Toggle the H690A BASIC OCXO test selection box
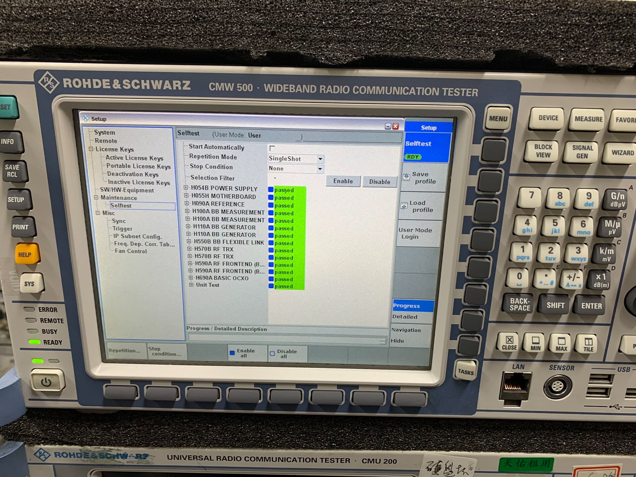Image resolution: width=636 pixels, height=477 pixels. [271, 279]
